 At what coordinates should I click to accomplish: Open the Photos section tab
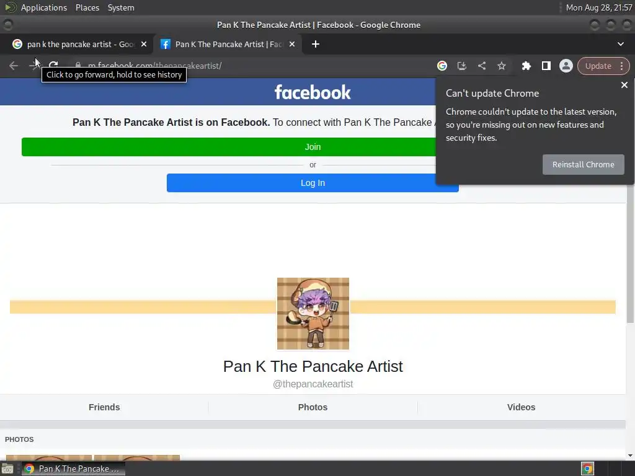click(313, 407)
